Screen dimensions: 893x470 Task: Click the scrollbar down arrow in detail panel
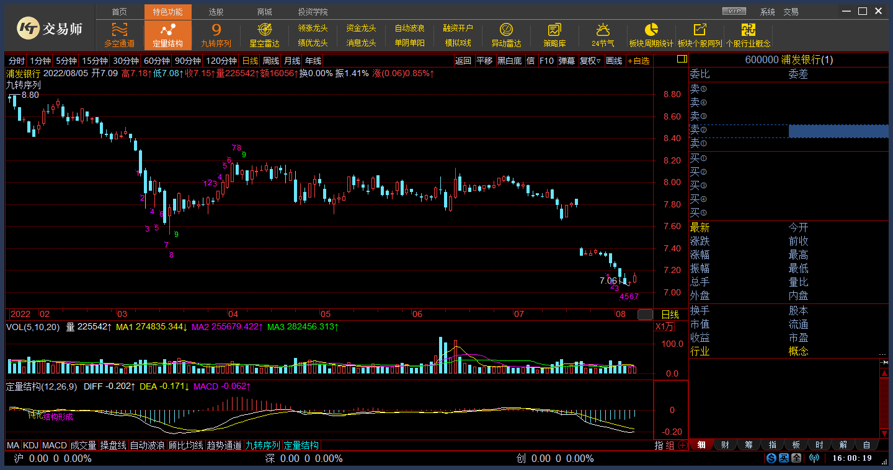(884, 433)
